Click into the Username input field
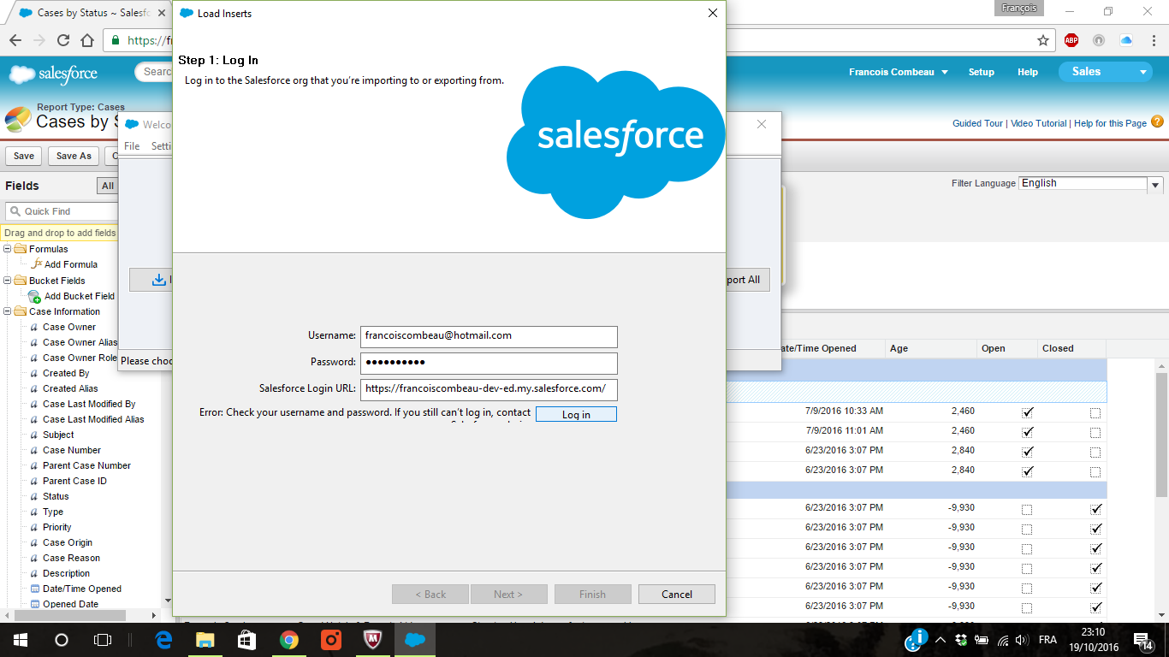Image resolution: width=1169 pixels, height=657 pixels. tap(488, 336)
